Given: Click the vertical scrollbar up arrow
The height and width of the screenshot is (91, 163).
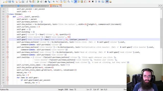Looking at the screenshot, I should tap(161, 9).
